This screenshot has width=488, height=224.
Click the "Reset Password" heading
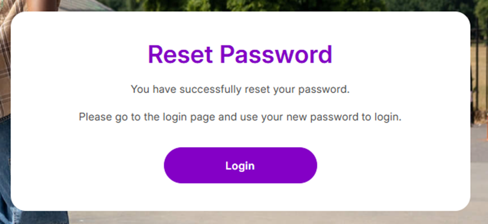pyautogui.click(x=240, y=54)
